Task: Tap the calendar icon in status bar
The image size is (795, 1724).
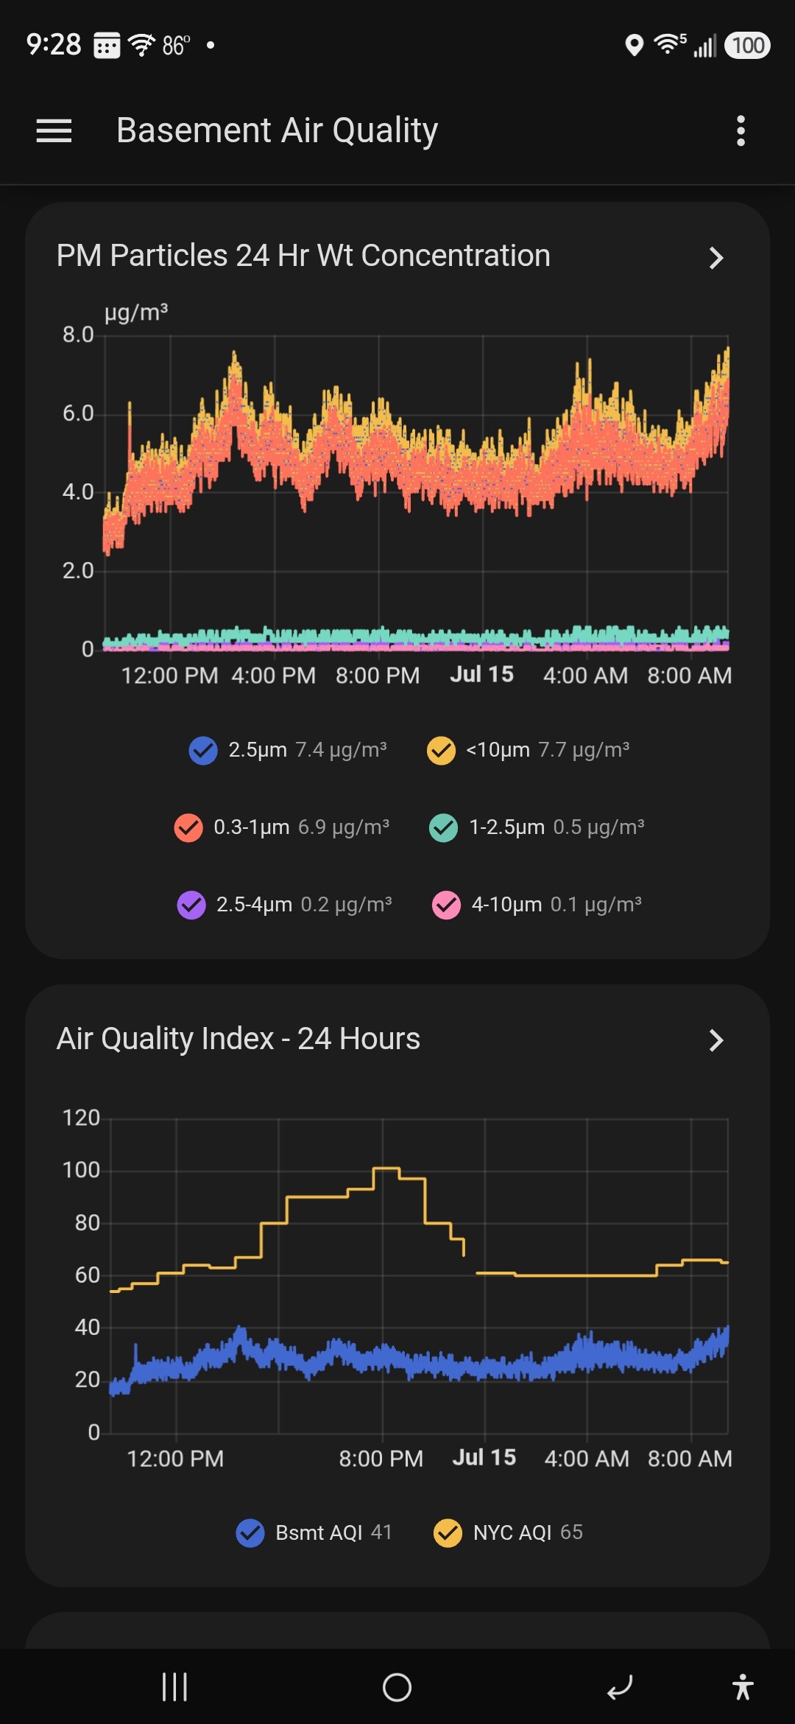Action: tap(107, 46)
